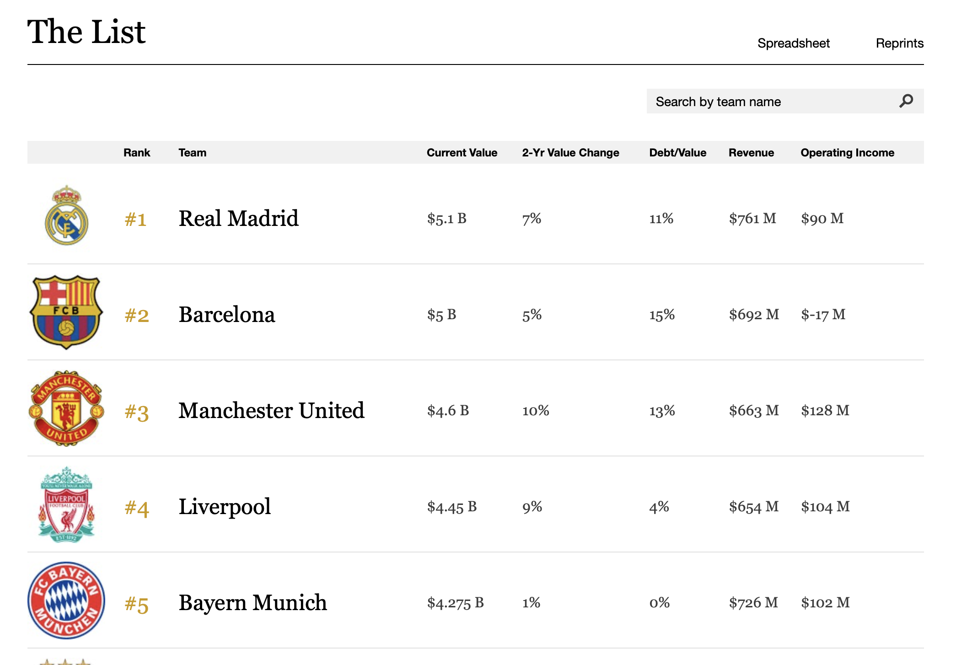Sort by the Debt/Value column header
Screen dimensions: 956x665
(x=677, y=152)
